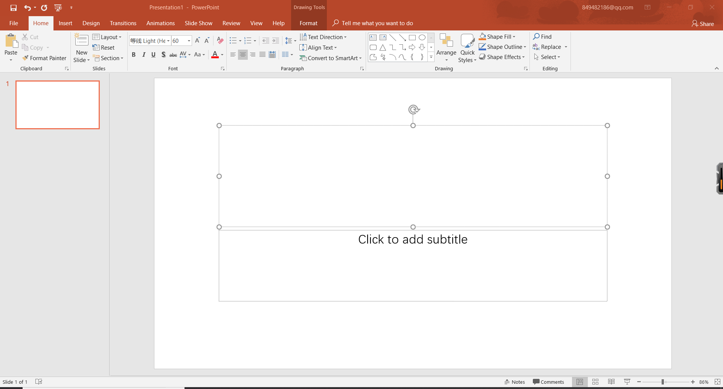Viewport: 723px width, 389px height.
Task: Undo the last action
Action: 27,8
